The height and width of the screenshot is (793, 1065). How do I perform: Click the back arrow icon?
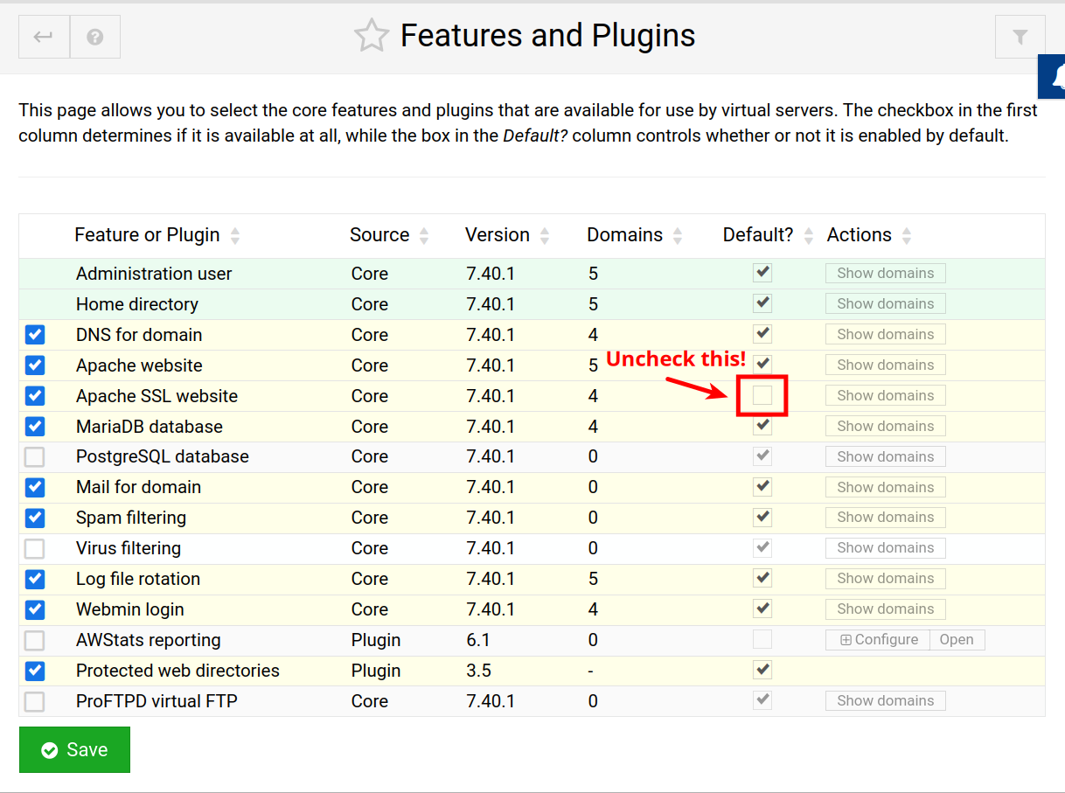click(44, 37)
